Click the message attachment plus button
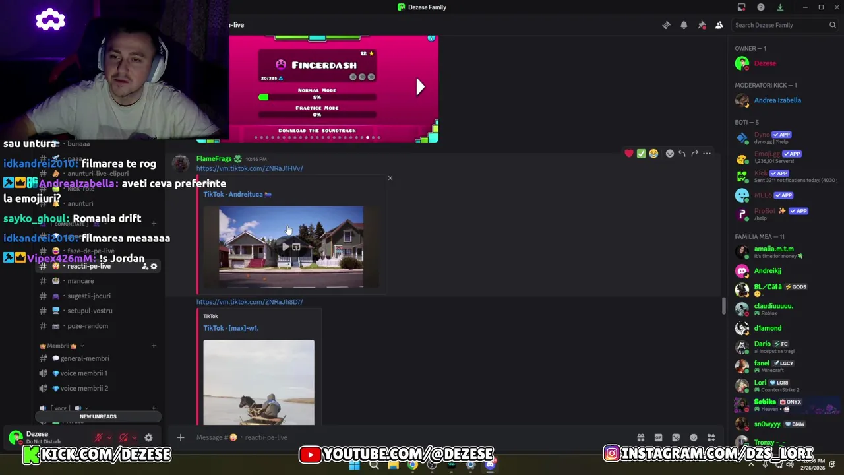Image resolution: width=844 pixels, height=475 pixels. point(180,437)
